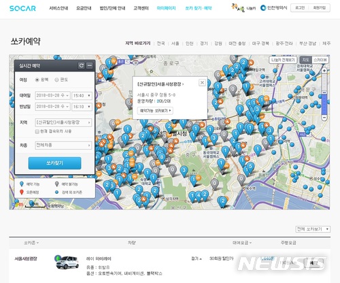
Task: Close the 서울시청광장 map popup
Action: tap(202, 82)
